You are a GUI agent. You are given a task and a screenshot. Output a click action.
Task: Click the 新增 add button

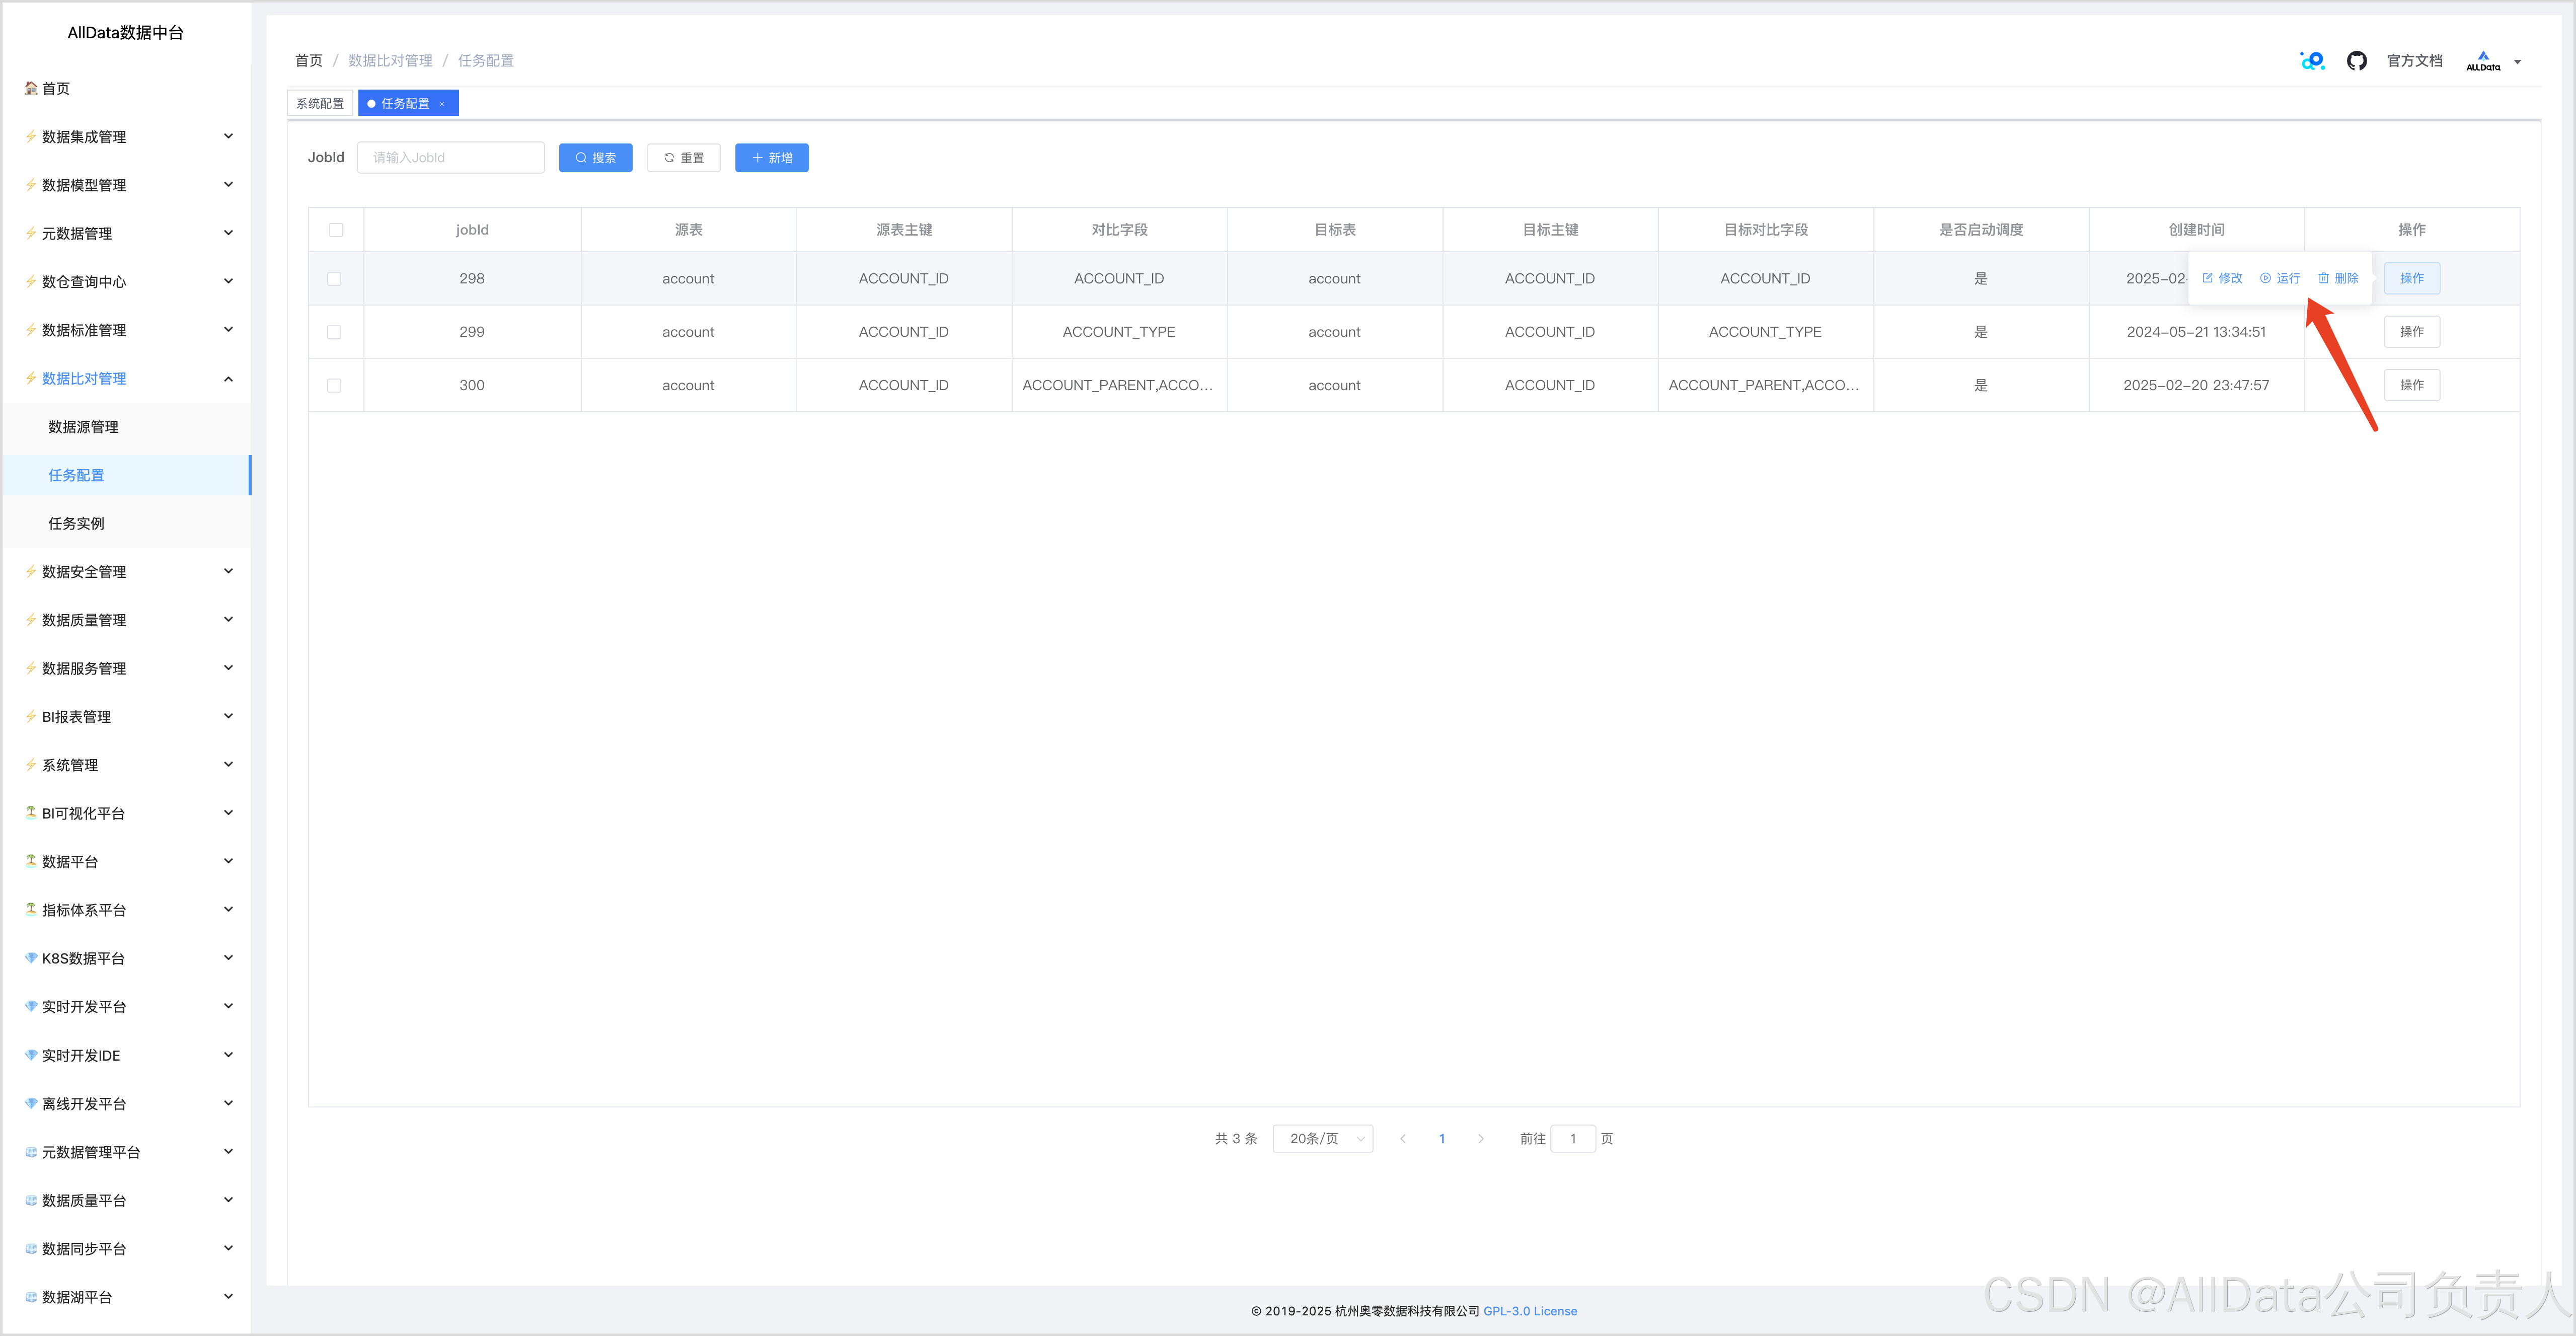pyautogui.click(x=771, y=158)
